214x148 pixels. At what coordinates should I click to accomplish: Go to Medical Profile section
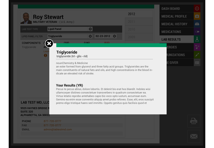pos(177,16)
